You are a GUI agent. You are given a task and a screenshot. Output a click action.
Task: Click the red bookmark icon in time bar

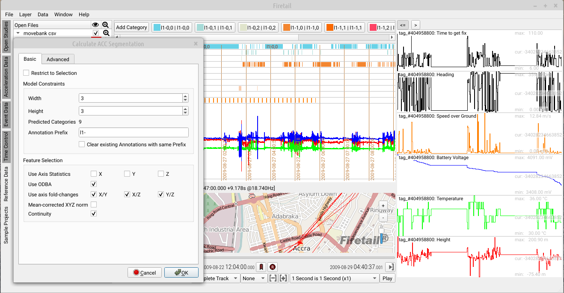[261, 267]
